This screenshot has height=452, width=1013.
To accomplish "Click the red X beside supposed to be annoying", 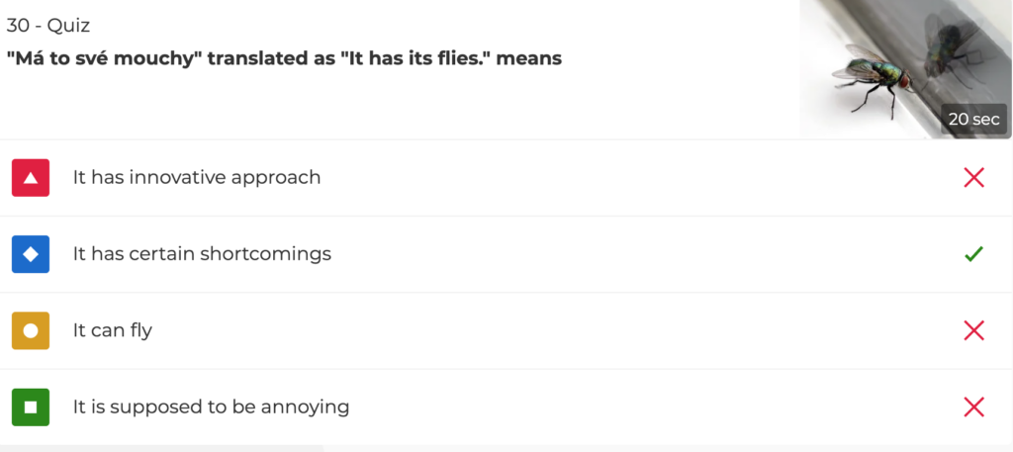I will pos(973,407).
